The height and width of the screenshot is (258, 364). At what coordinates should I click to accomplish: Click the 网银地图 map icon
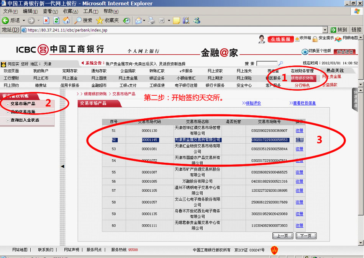tap(338, 39)
